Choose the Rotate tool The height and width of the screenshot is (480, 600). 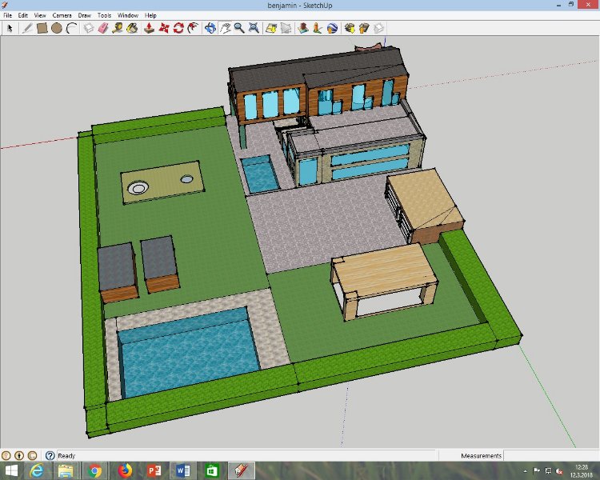coord(178,28)
